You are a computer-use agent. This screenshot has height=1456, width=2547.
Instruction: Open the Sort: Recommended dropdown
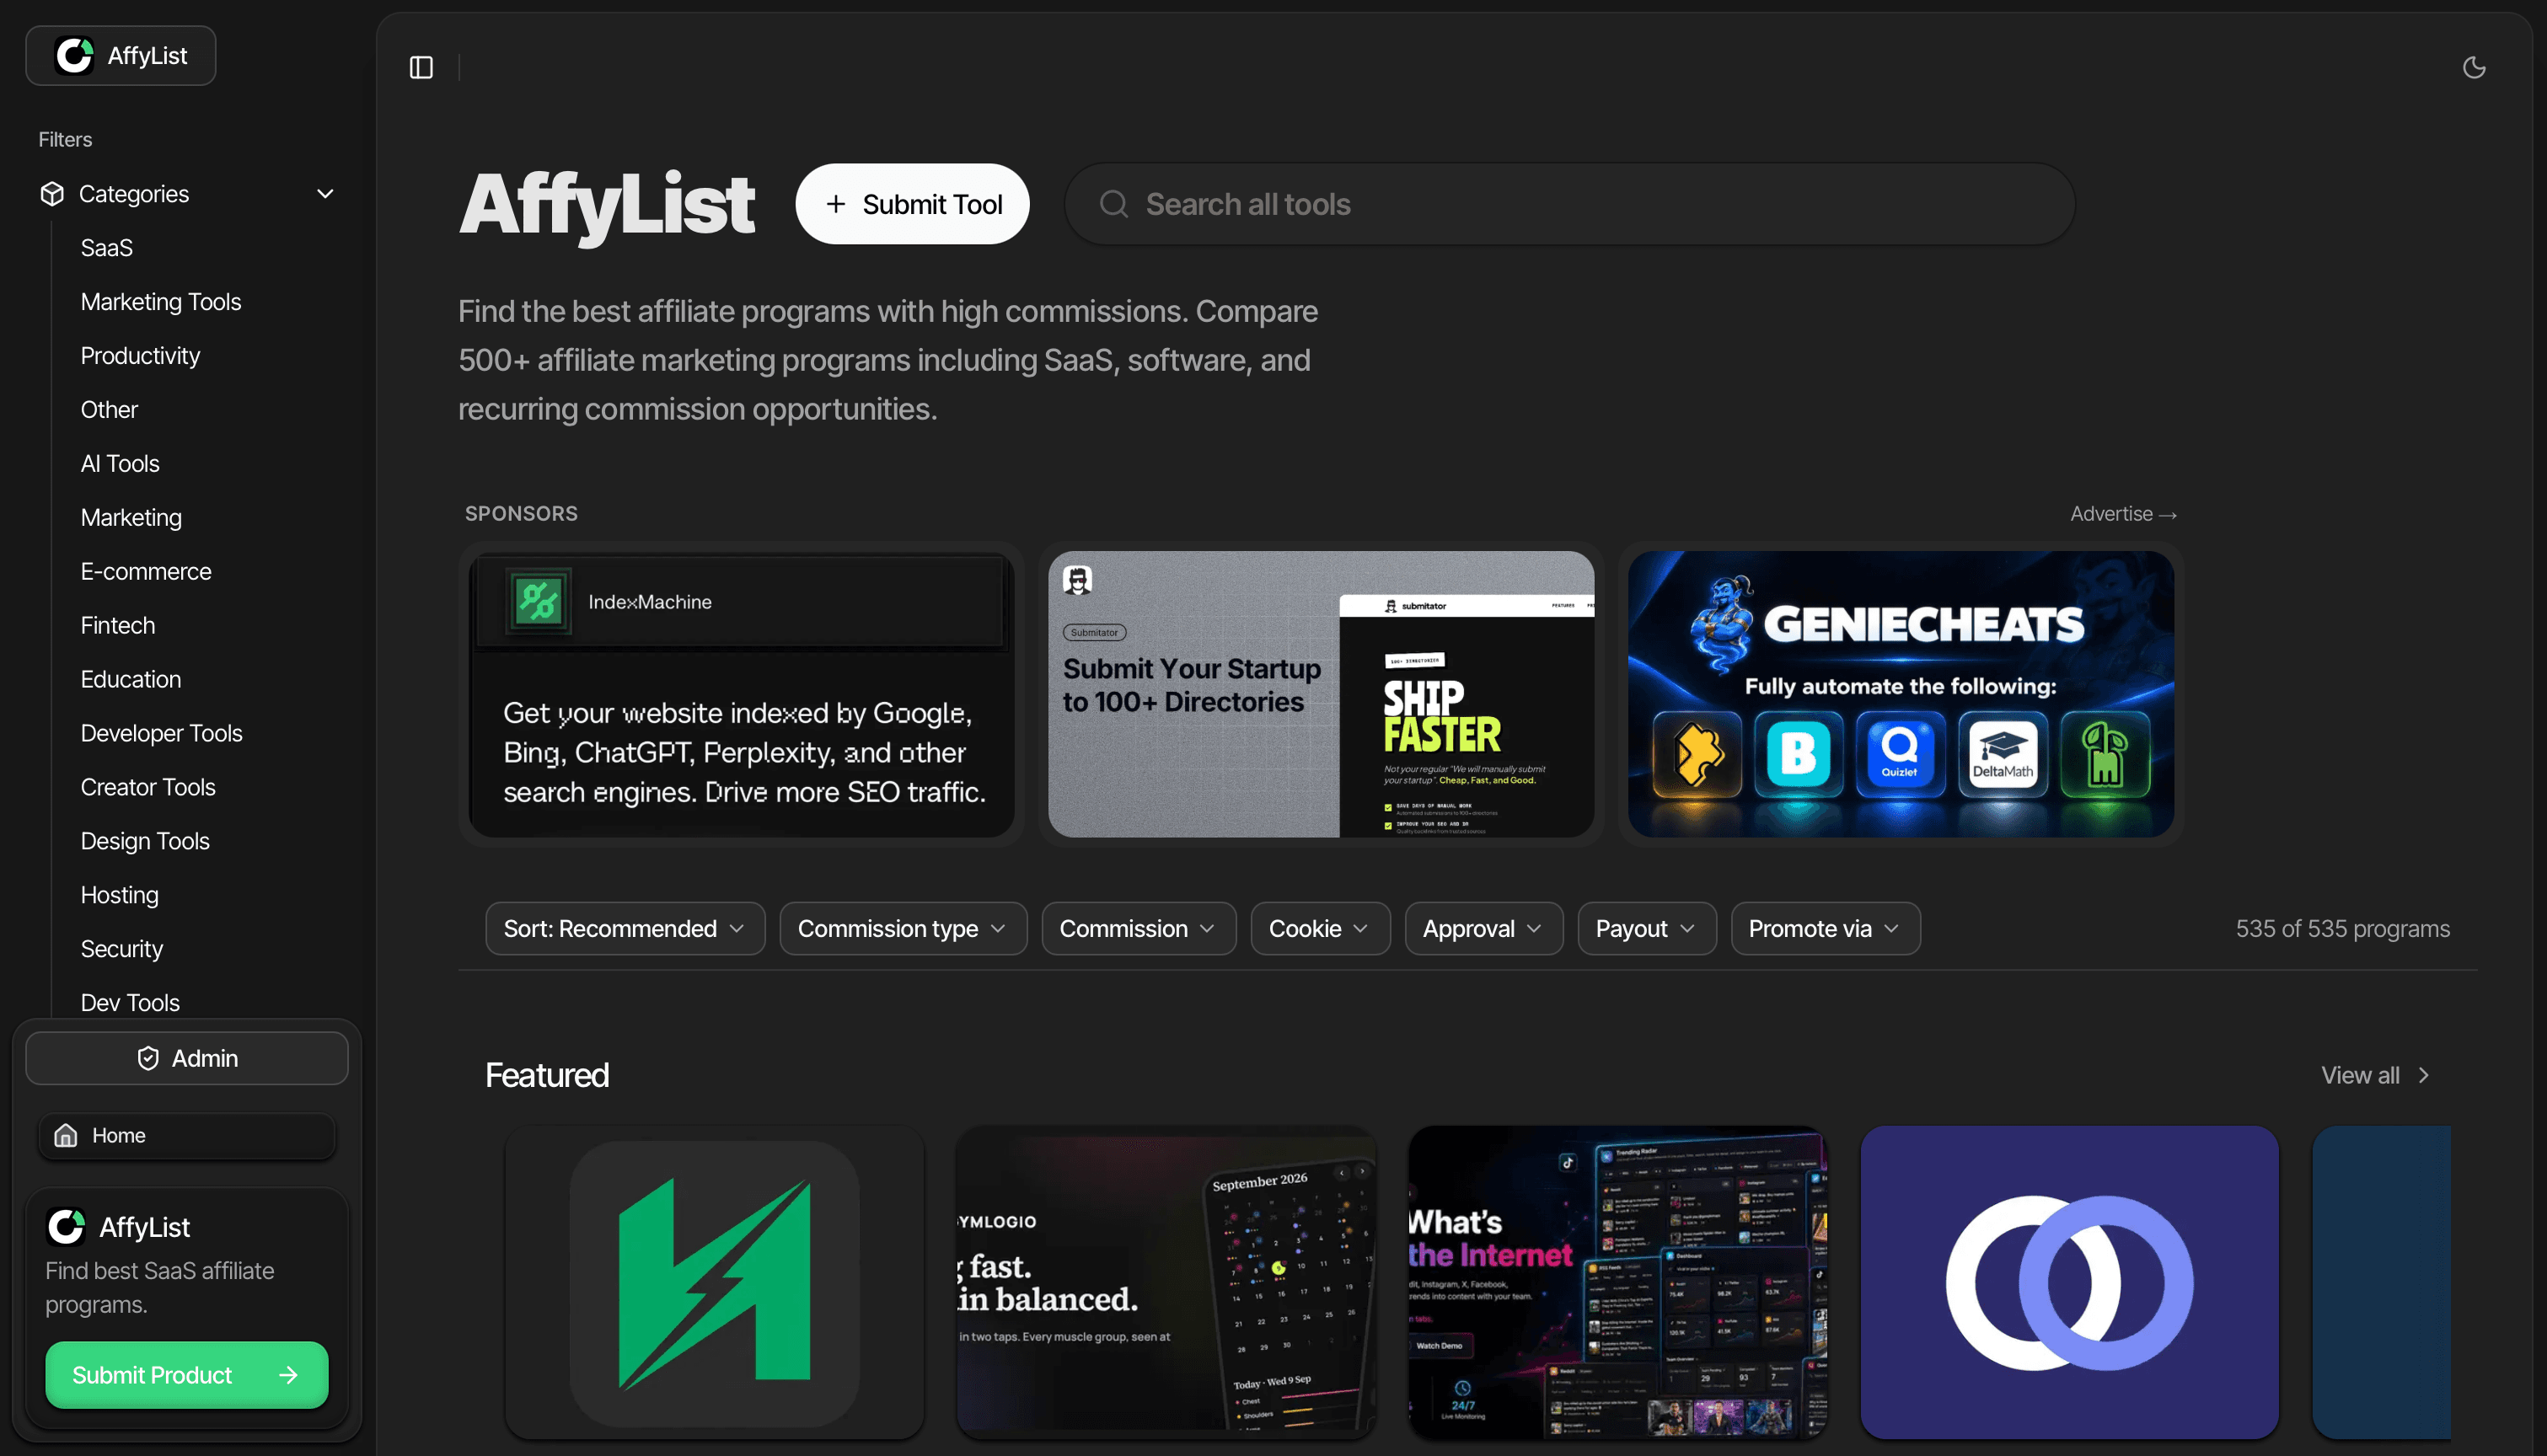coord(625,928)
